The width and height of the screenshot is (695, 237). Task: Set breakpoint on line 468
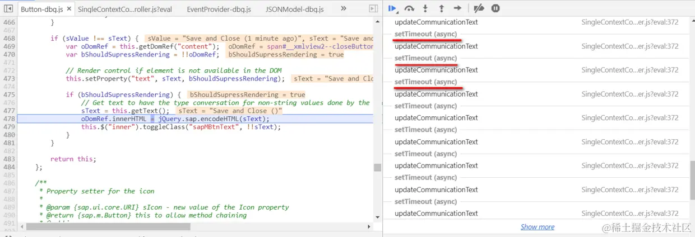8,39
